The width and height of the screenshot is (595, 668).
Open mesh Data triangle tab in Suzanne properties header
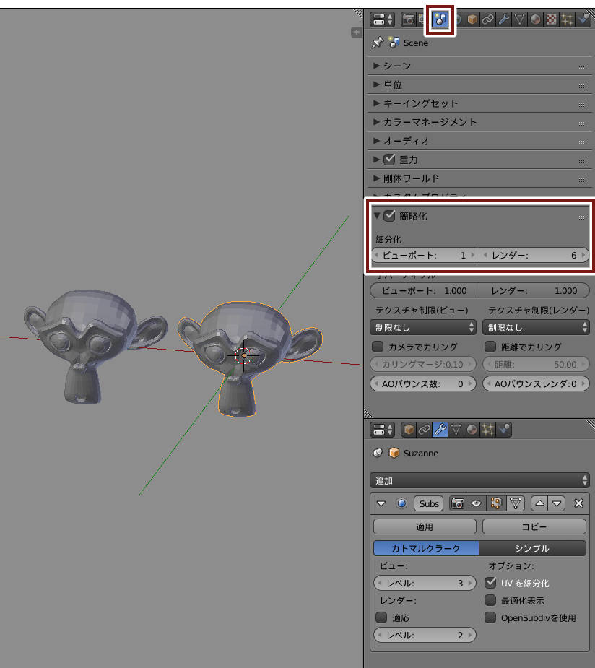(x=456, y=430)
